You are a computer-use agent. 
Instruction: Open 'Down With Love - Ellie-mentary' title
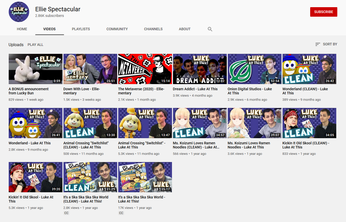point(82,91)
